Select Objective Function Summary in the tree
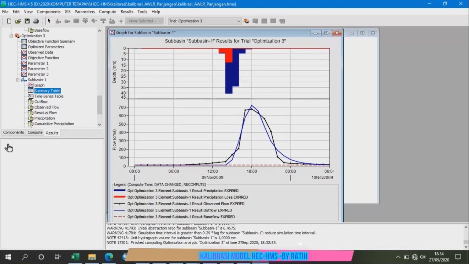 tap(51, 41)
